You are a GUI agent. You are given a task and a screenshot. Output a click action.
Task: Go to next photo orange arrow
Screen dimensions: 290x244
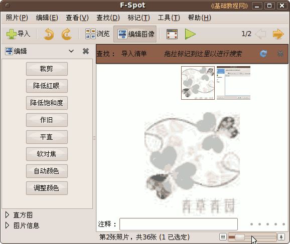(278, 34)
